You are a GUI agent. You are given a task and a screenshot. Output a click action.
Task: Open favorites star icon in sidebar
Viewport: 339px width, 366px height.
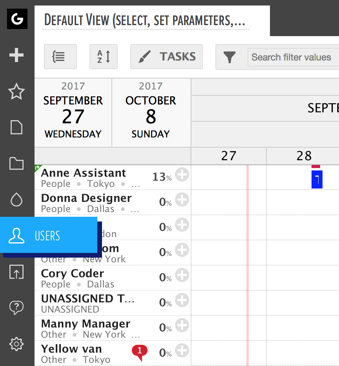point(16,91)
